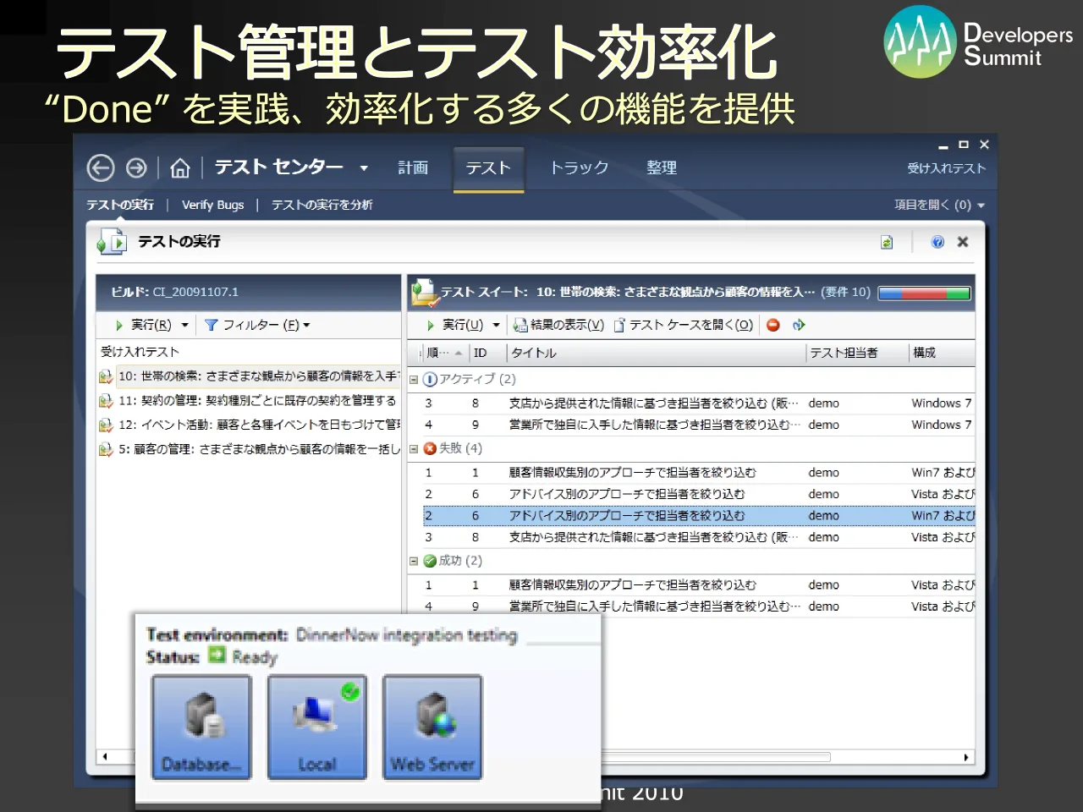This screenshot has width=1083, height=812.
Task: Click the ID column header
Action: [x=487, y=353]
